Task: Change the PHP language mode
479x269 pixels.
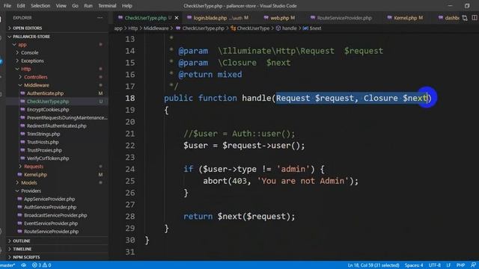Action: (461, 265)
